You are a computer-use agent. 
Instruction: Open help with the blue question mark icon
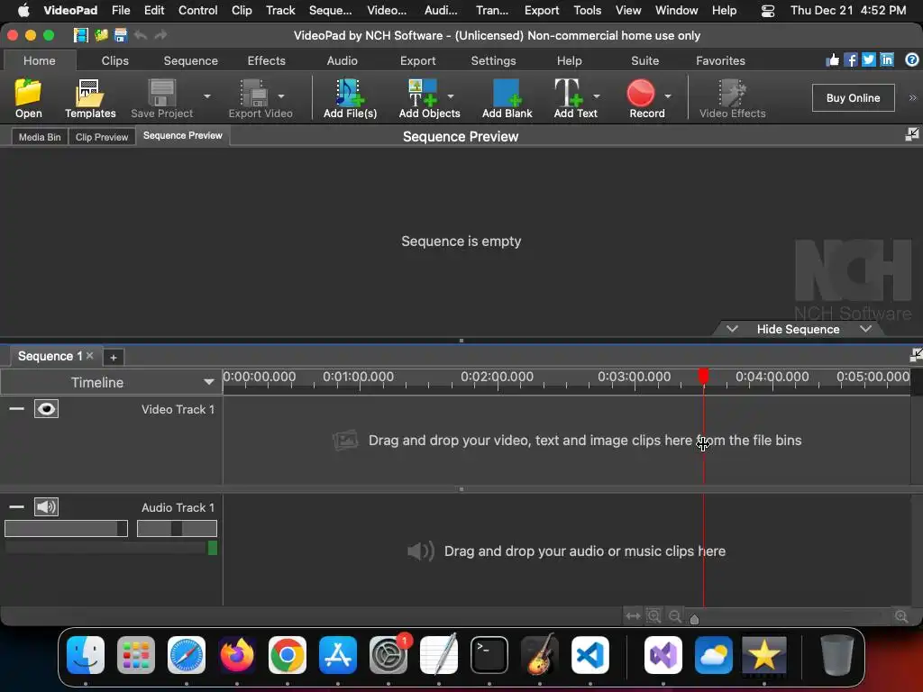pos(912,60)
